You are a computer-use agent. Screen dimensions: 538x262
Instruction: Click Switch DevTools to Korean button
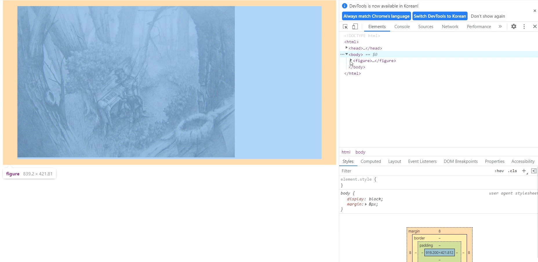coord(440,16)
